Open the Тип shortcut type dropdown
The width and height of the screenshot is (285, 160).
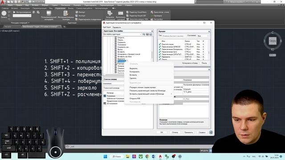coord(174,36)
